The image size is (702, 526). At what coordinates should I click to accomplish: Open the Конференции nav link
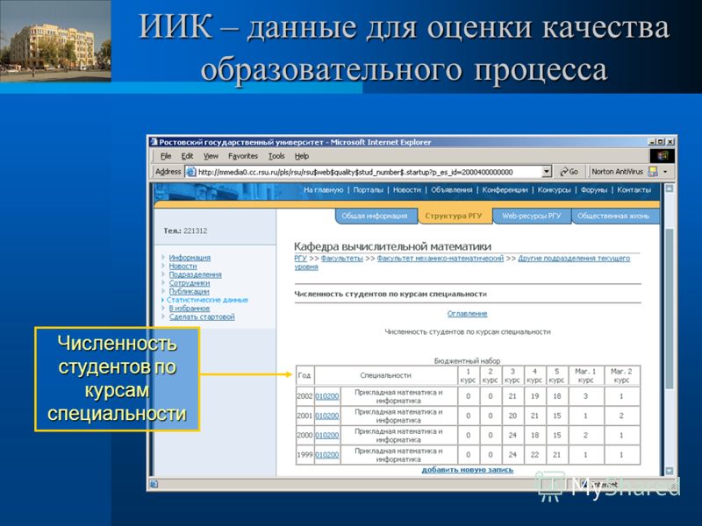click(505, 190)
